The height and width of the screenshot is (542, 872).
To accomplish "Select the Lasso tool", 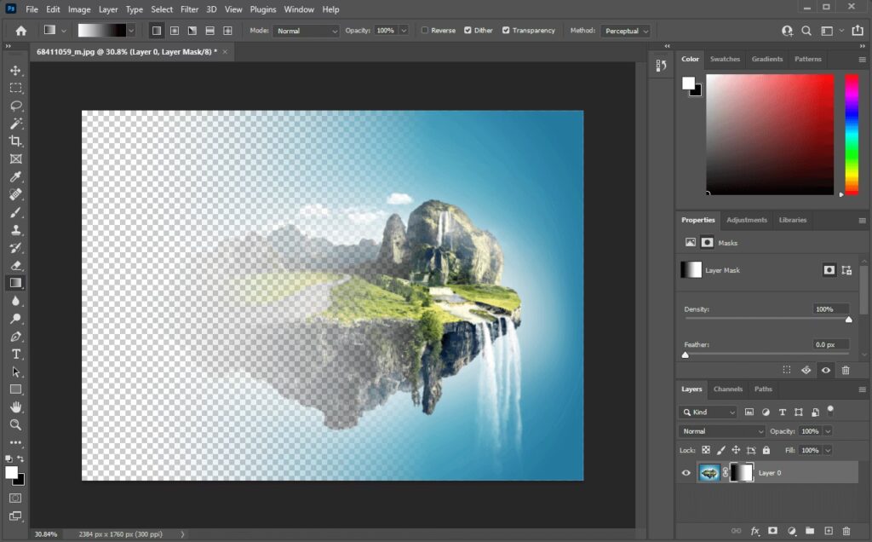I will 15,106.
